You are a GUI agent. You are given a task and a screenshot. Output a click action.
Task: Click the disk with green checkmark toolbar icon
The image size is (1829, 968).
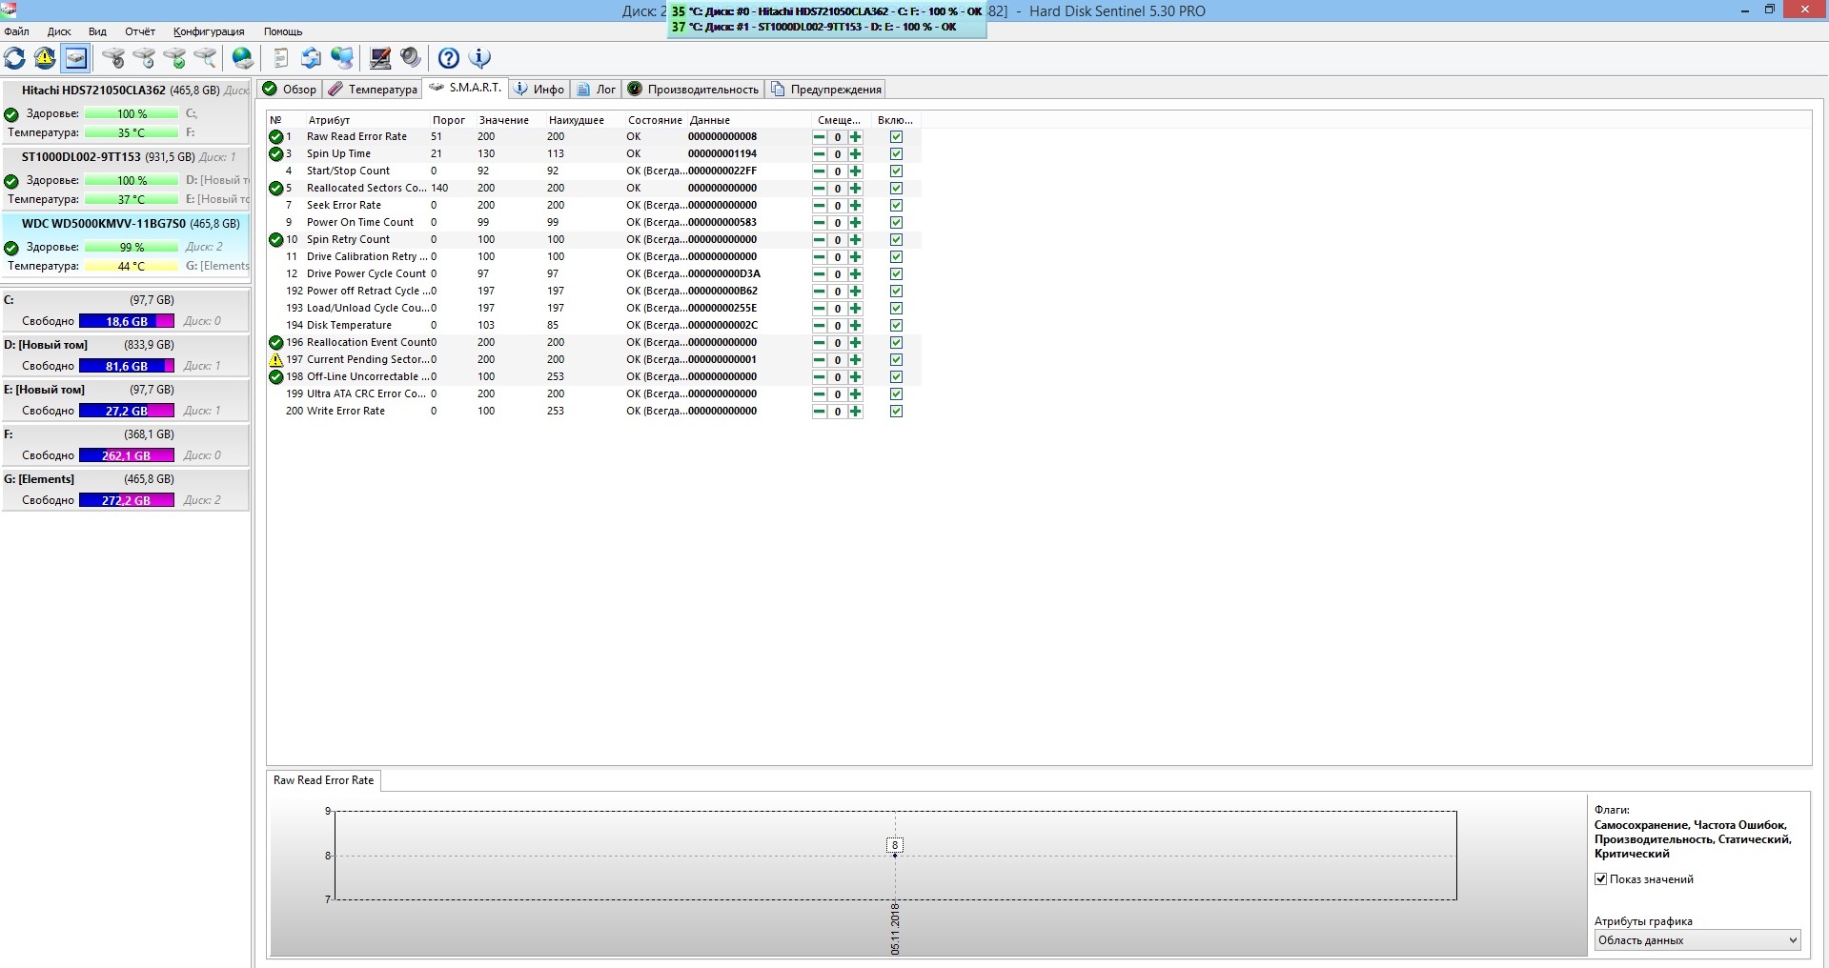pyautogui.click(x=174, y=59)
